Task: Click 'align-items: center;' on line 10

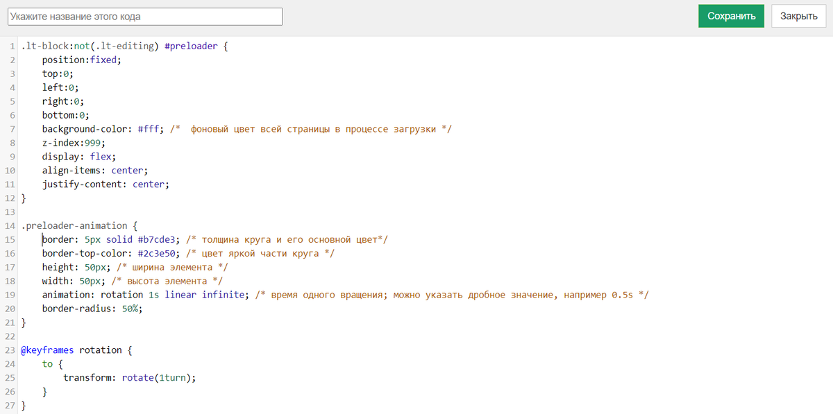Action: (95, 171)
